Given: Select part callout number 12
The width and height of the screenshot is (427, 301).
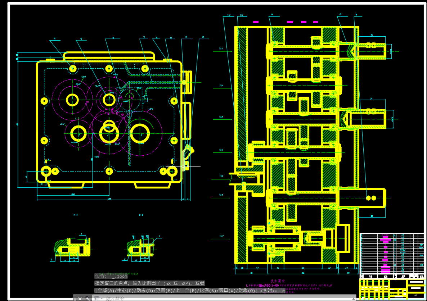Looking at the screenshot, I should (229, 15).
